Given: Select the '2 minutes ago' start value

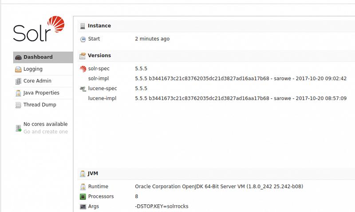Looking at the screenshot, I should point(152,39).
